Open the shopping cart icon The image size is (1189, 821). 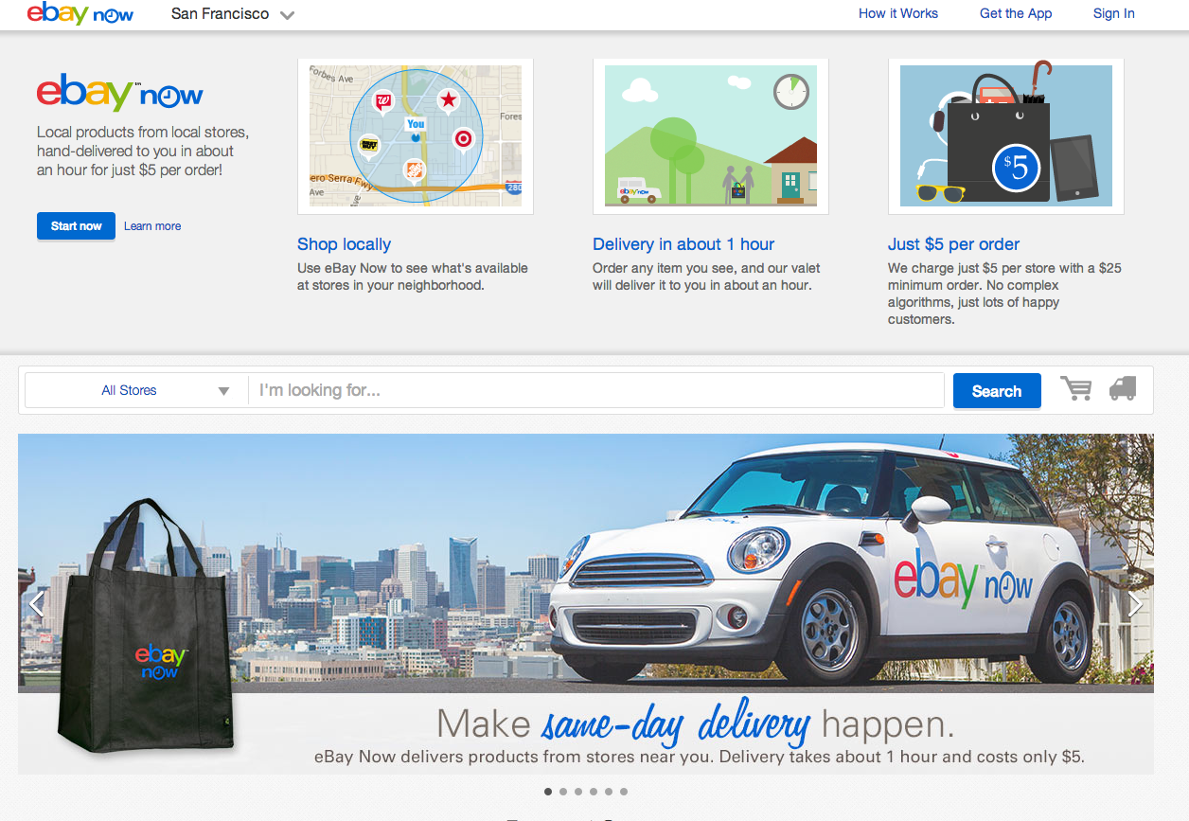point(1075,388)
